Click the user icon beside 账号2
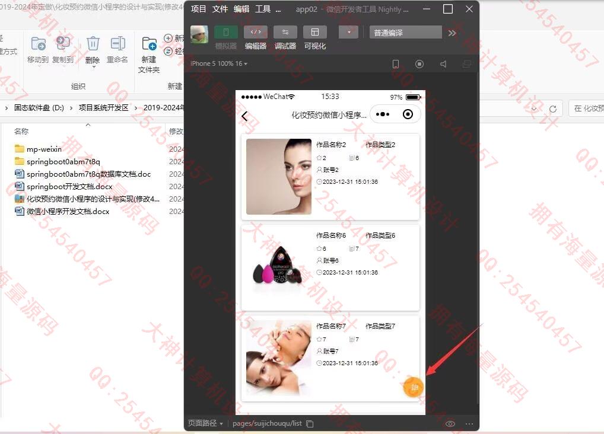 [x=319, y=170]
